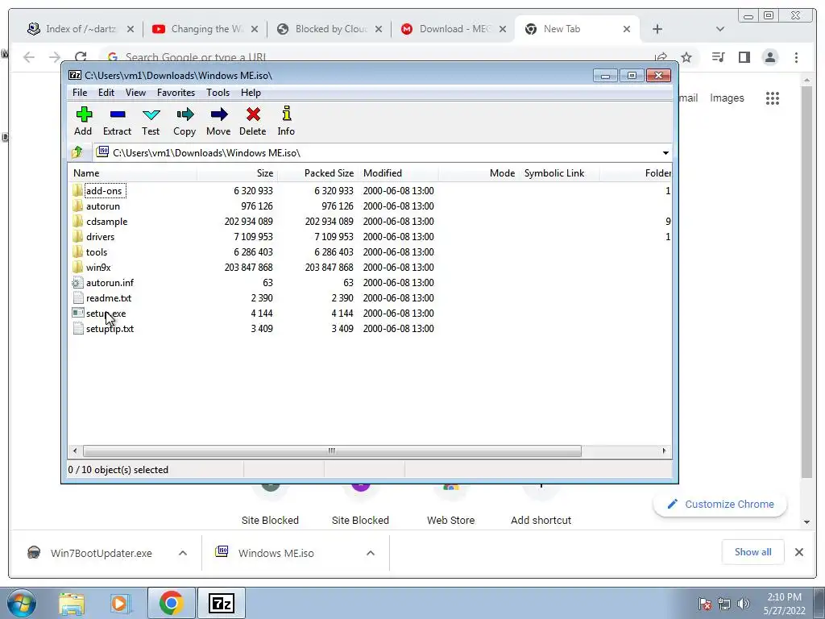Click the setuptip.txt file icon
Image resolution: width=825 pixels, height=619 pixels.
point(78,329)
